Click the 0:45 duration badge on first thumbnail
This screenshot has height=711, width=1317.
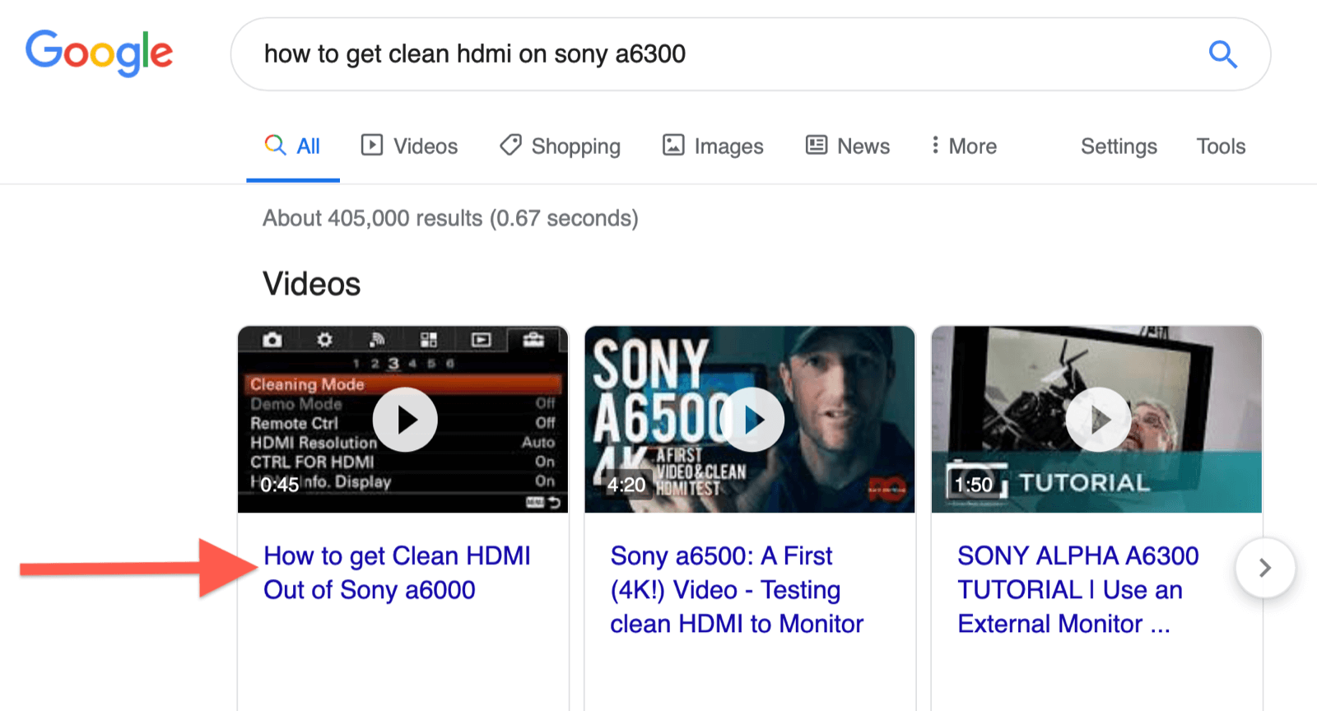point(280,485)
